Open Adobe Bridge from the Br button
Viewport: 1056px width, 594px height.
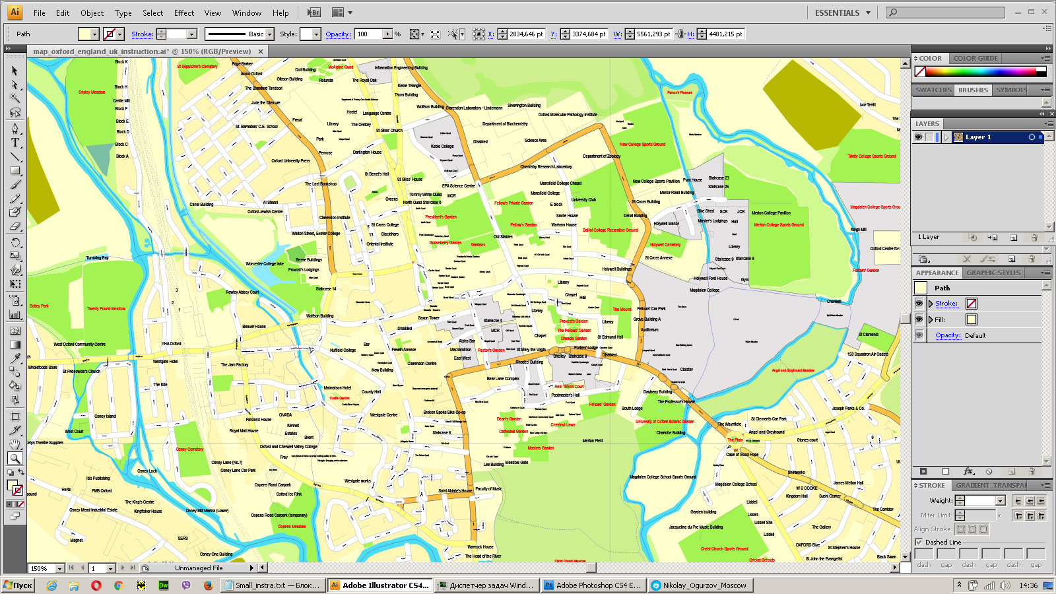coord(314,13)
